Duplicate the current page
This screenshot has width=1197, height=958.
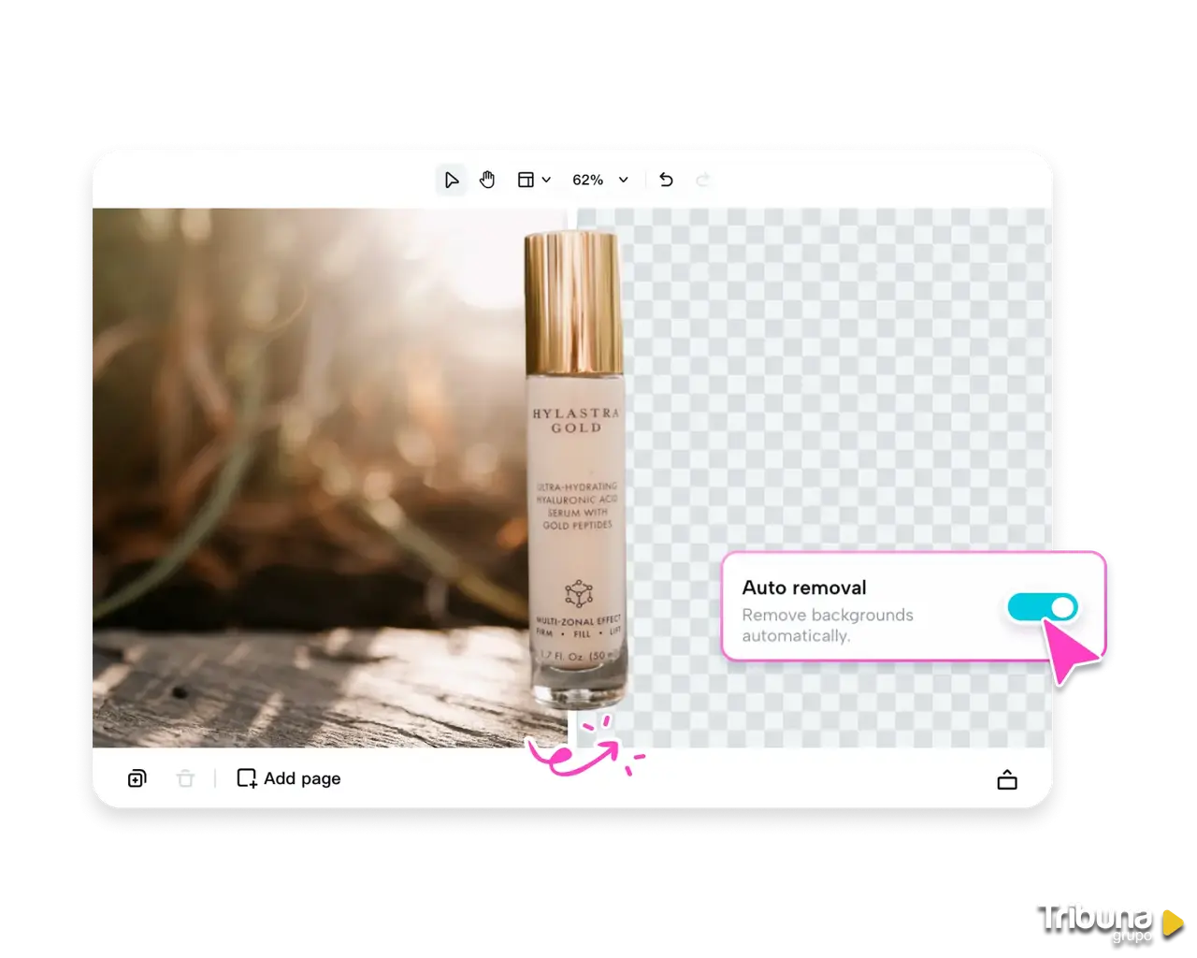pos(137,778)
